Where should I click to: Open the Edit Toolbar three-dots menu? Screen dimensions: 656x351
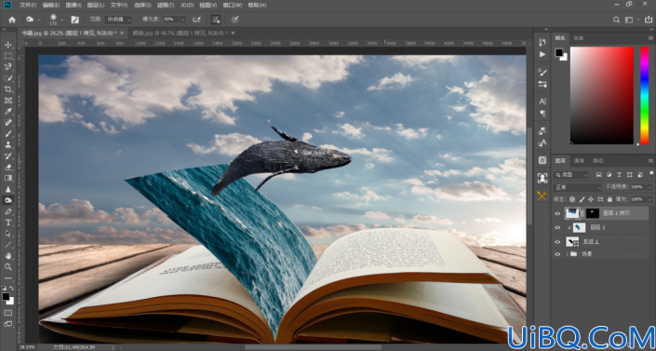click(8, 278)
